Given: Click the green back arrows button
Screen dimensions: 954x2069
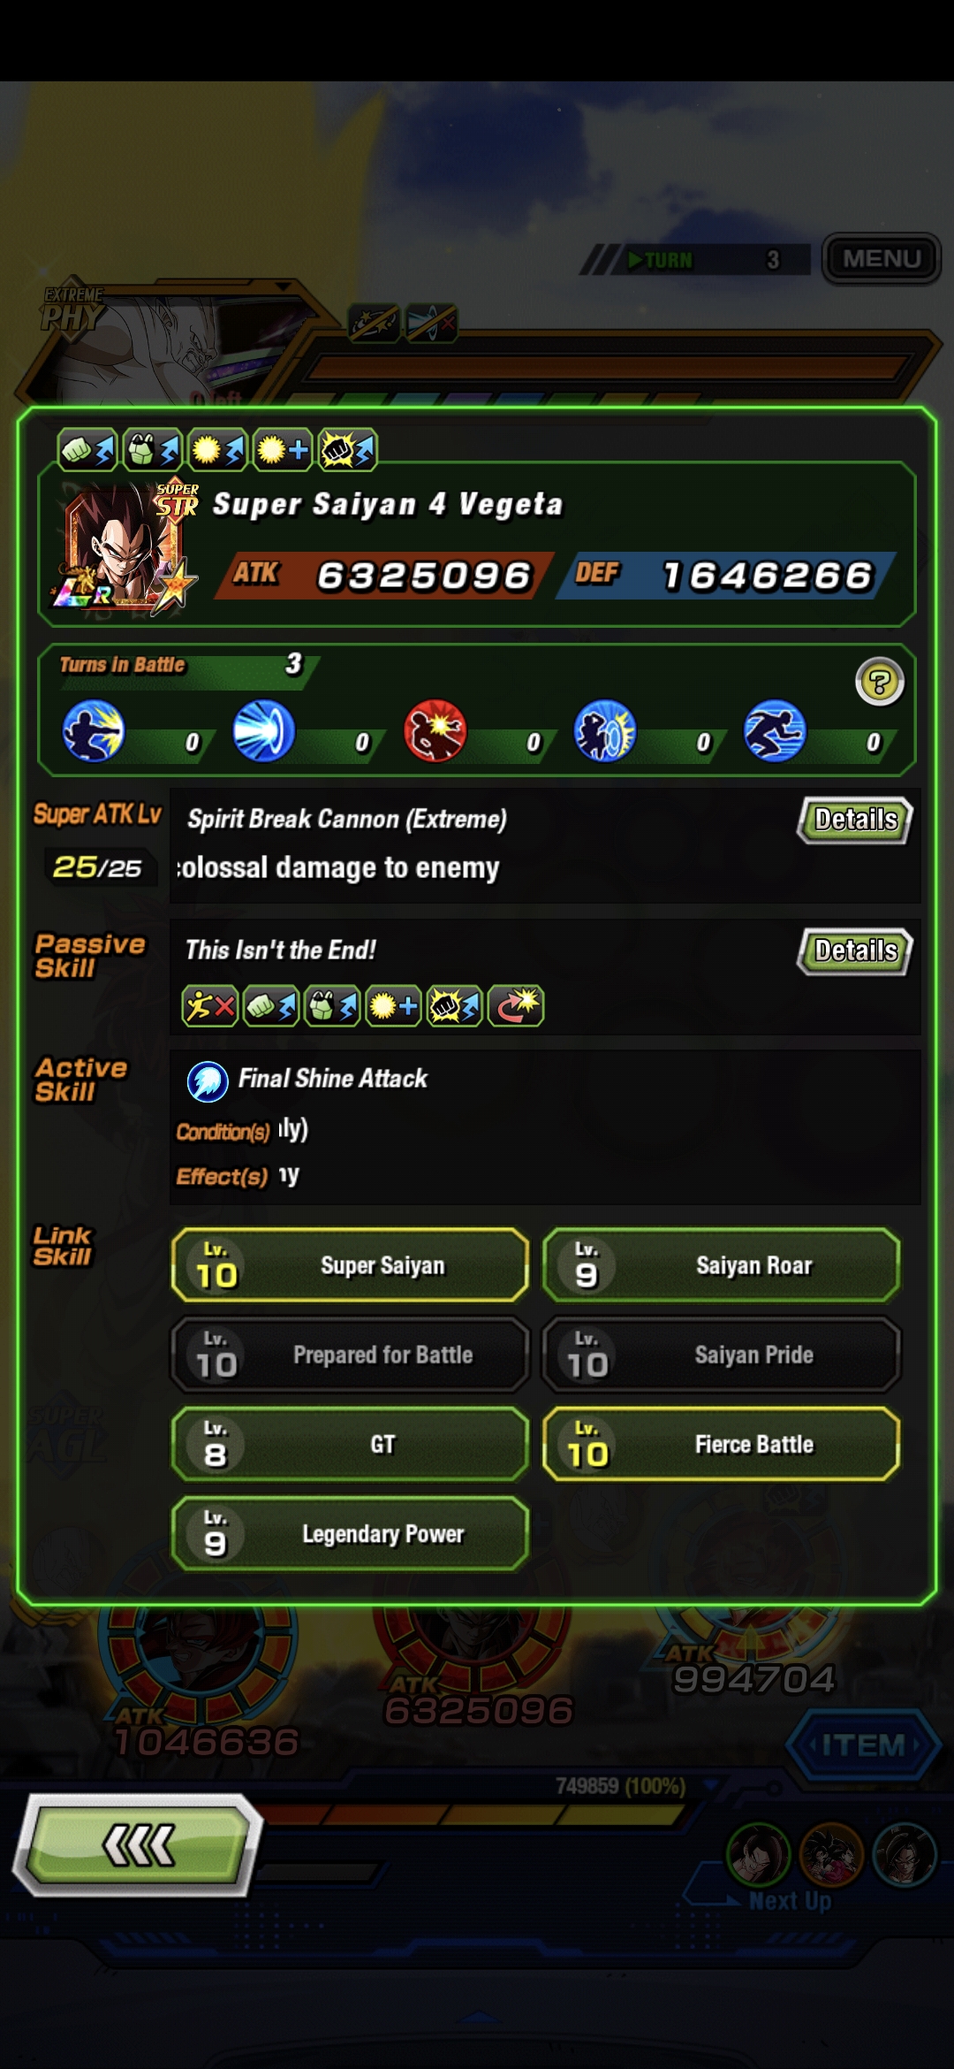Looking at the screenshot, I should tap(138, 1844).
